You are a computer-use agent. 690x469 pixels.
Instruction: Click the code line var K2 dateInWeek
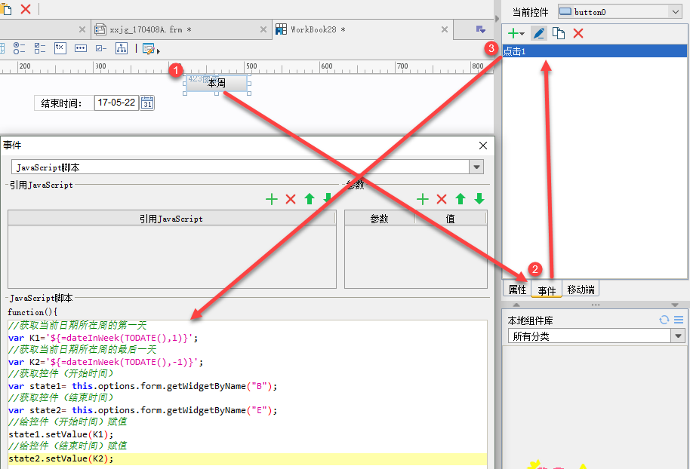106,362
